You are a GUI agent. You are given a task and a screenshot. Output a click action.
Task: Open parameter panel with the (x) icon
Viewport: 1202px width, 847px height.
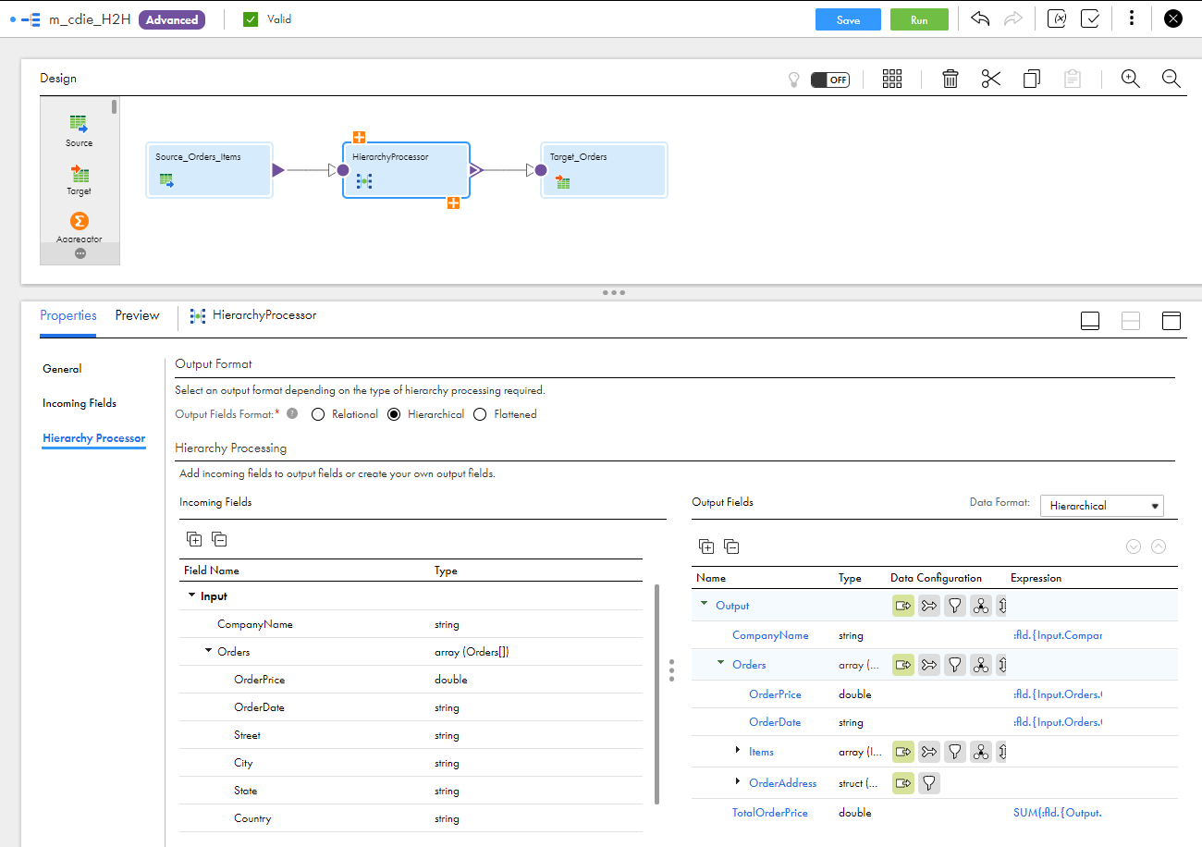tap(1057, 18)
